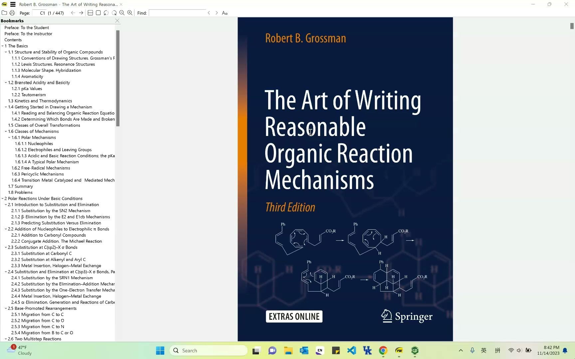Toggle Match Case (Aa) search option
The height and width of the screenshot is (359, 575).
[225, 13]
